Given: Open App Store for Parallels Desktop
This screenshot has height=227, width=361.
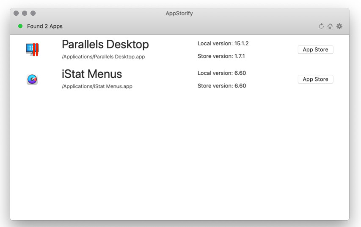Looking at the screenshot, I should pyautogui.click(x=315, y=49).
